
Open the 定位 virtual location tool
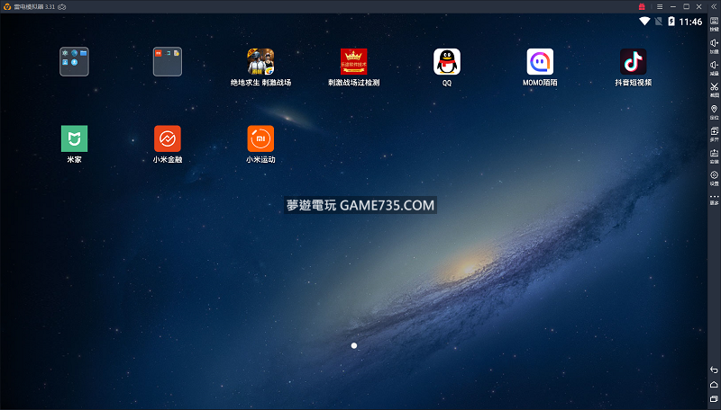pyautogui.click(x=714, y=111)
